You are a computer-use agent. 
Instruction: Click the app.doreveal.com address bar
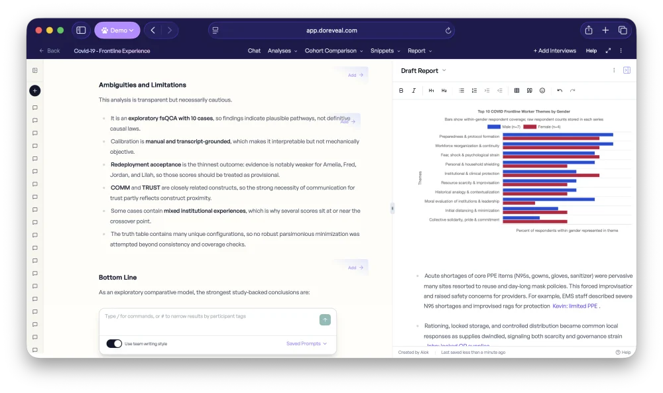click(x=331, y=30)
